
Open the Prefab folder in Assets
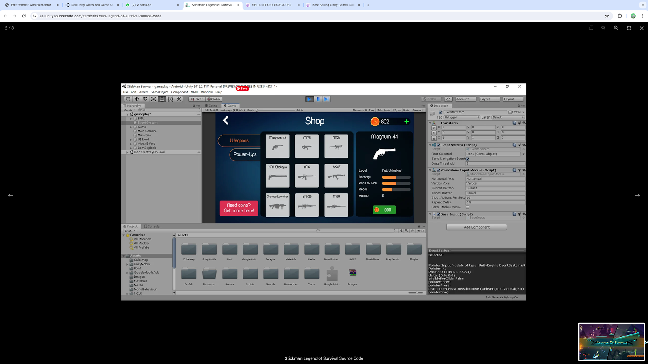189,276
